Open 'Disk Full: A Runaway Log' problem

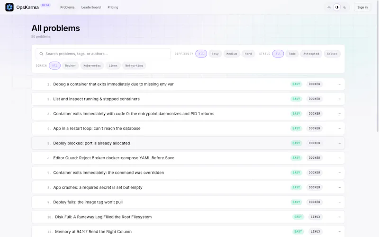[x=188, y=217]
